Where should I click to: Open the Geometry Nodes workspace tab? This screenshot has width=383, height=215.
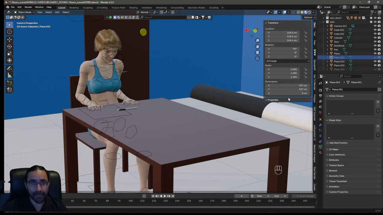(x=196, y=8)
